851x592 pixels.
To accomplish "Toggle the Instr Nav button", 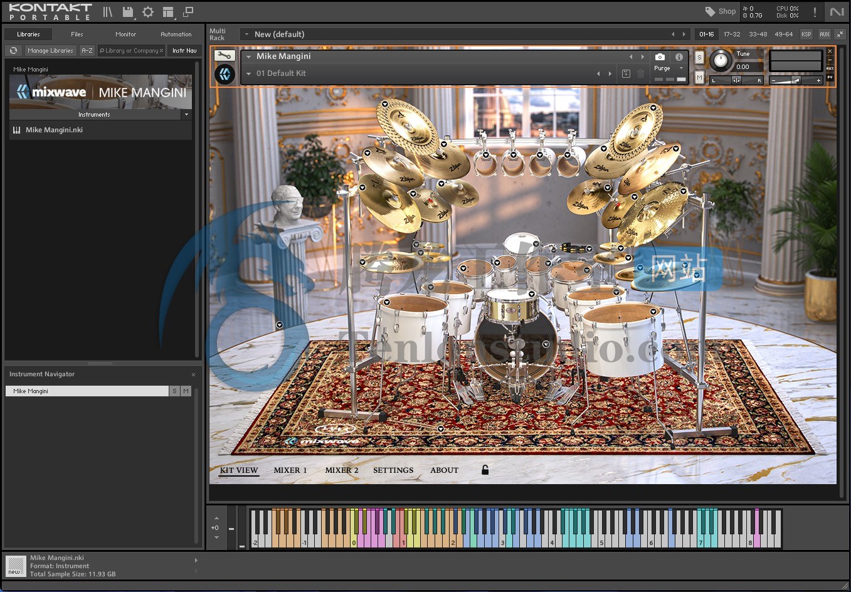I will click(x=184, y=51).
